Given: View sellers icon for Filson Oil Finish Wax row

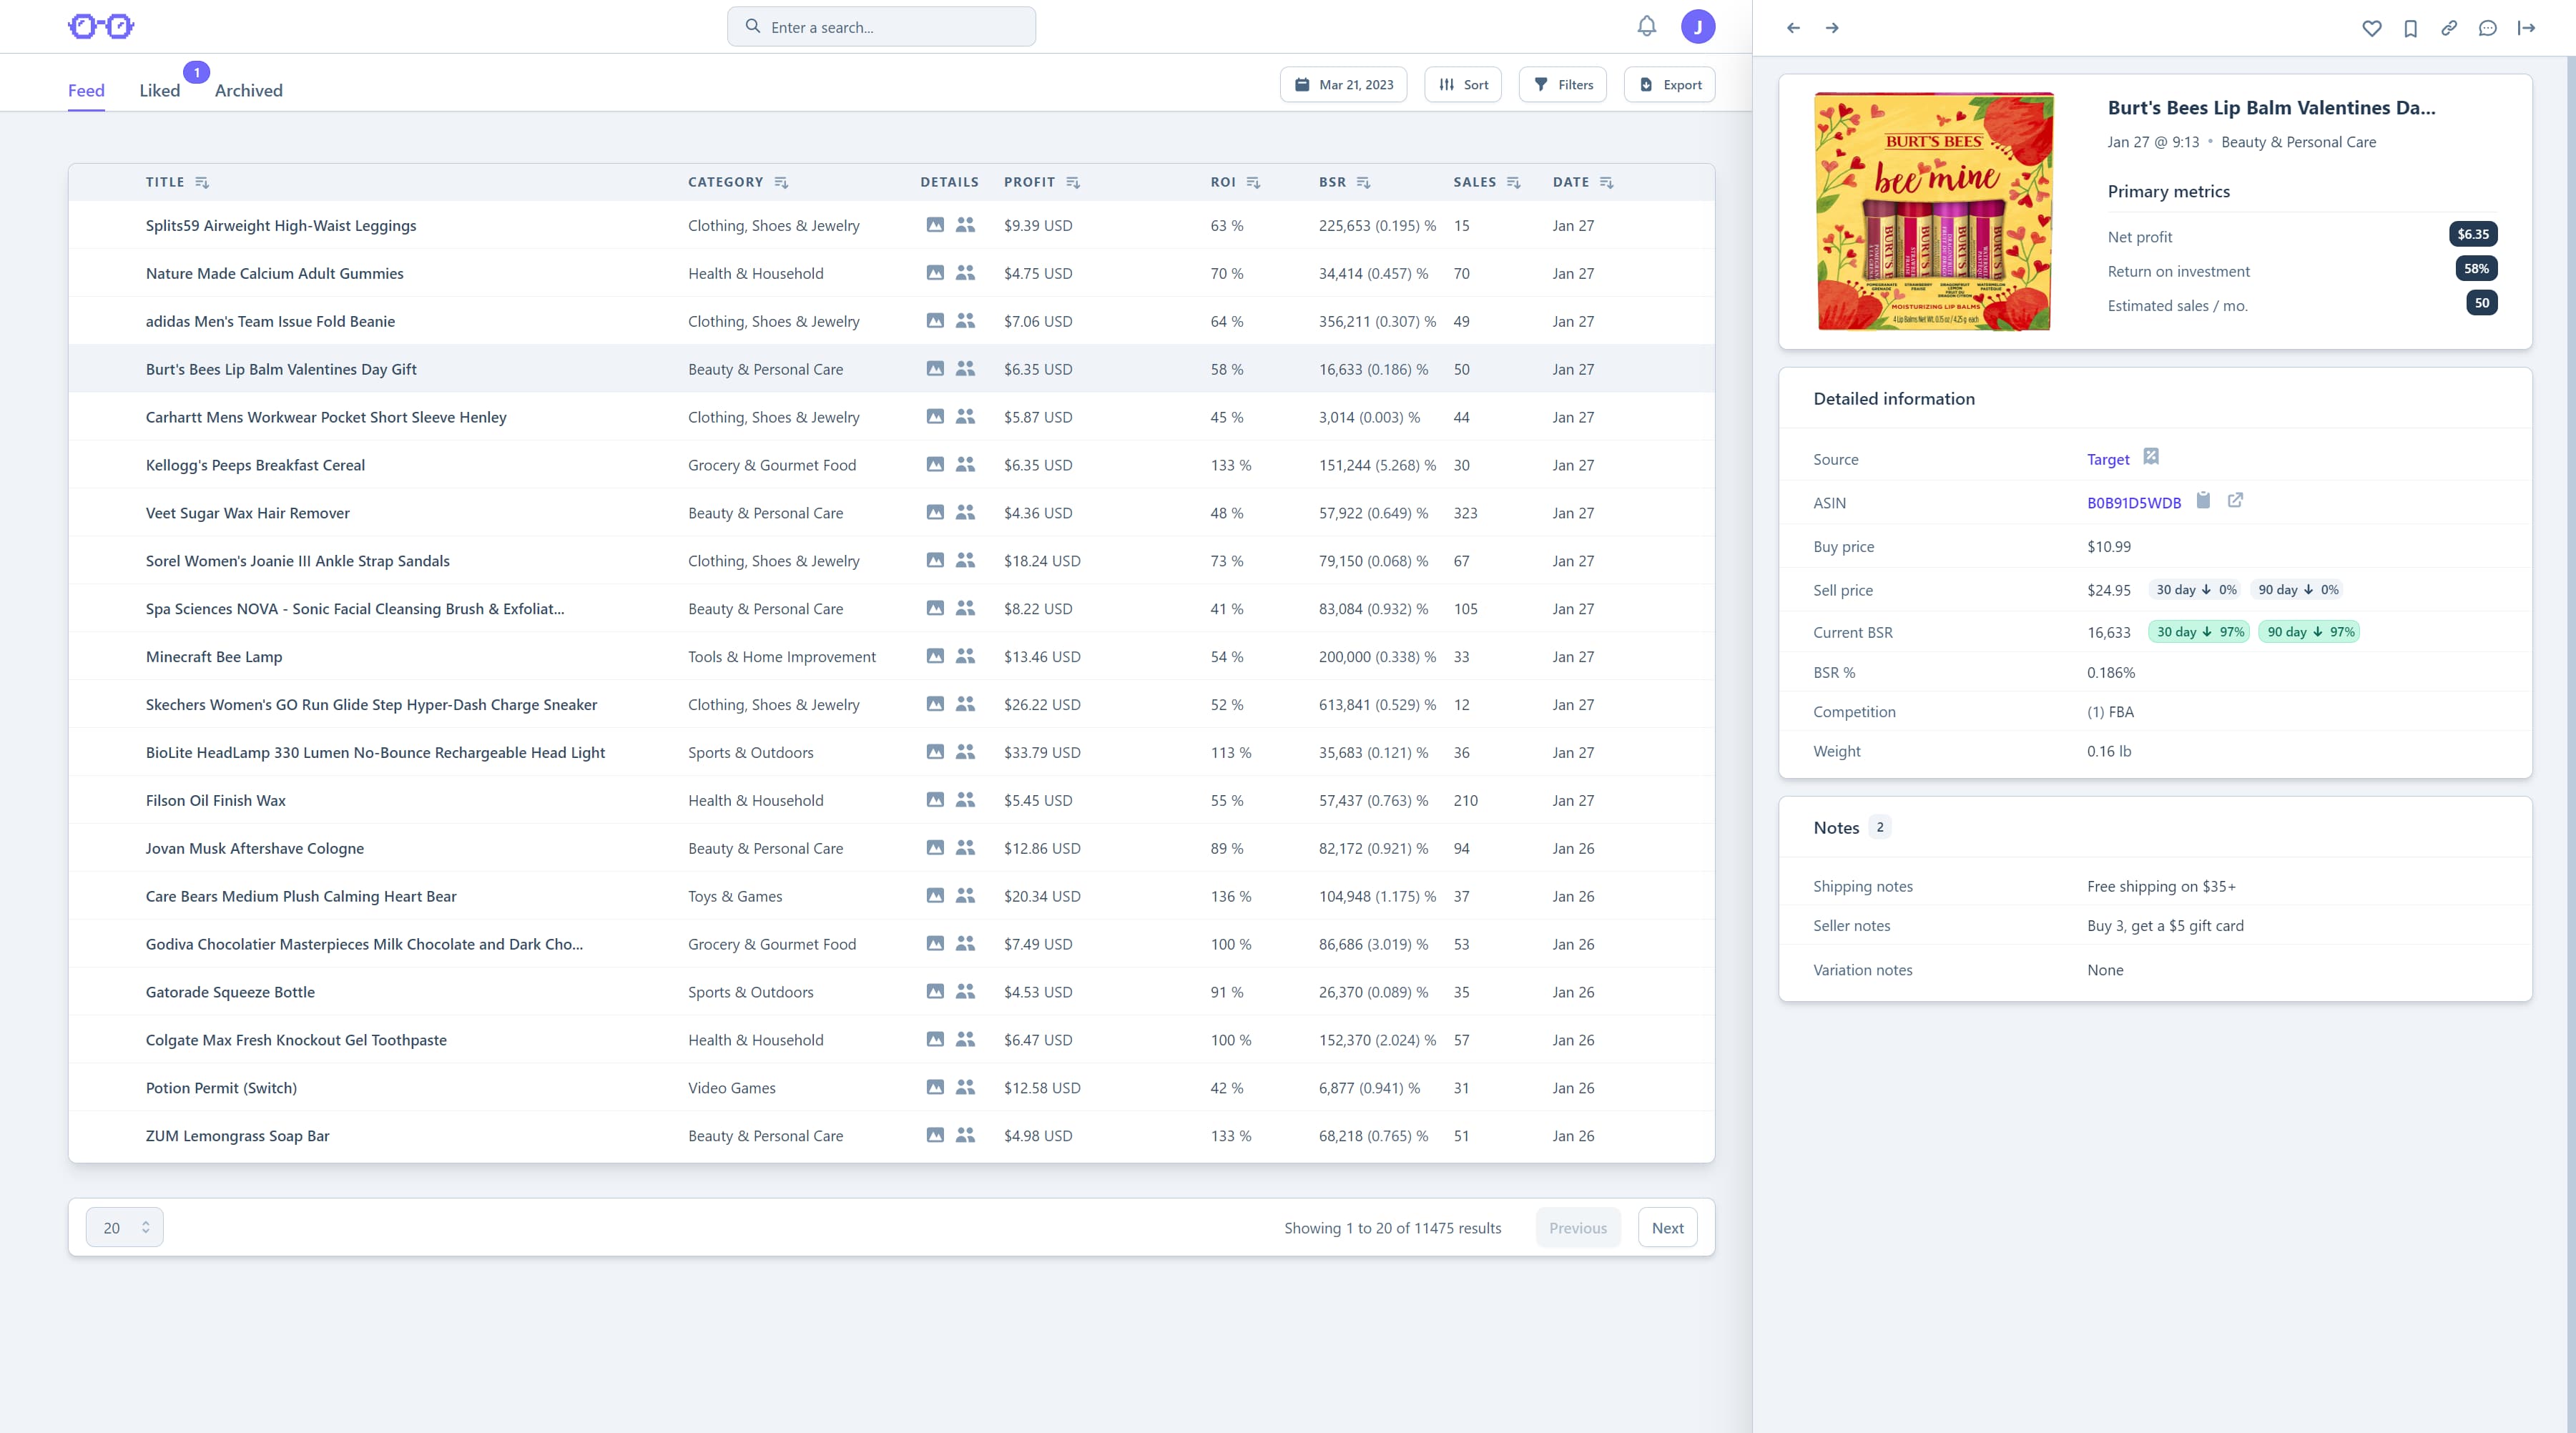Looking at the screenshot, I should tap(965, 800).
